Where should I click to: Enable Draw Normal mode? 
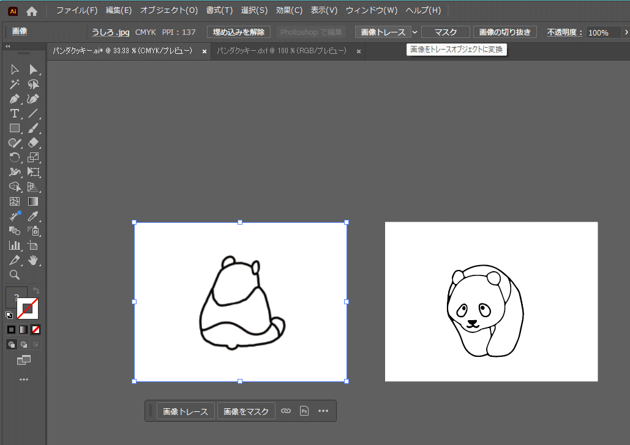[x=11, y=344]
